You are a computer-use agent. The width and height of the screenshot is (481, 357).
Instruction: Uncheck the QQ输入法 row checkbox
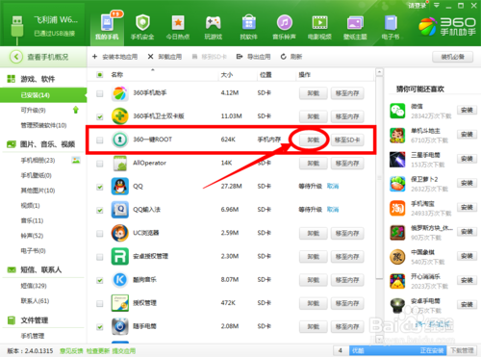(100, 210)
